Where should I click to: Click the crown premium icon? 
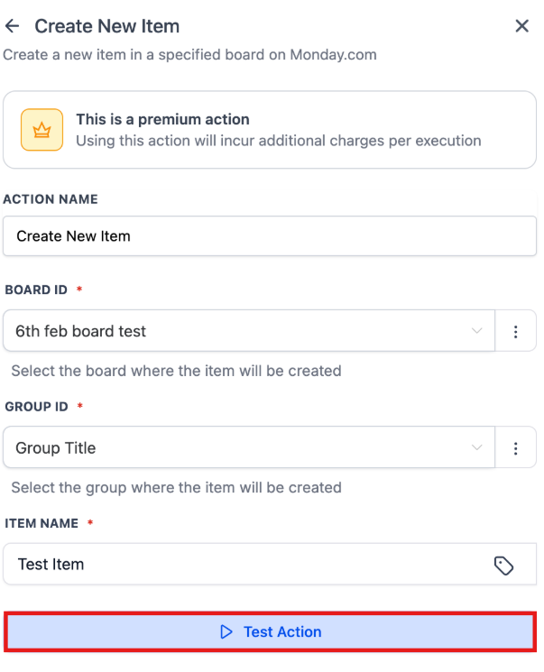coord(41,130)
